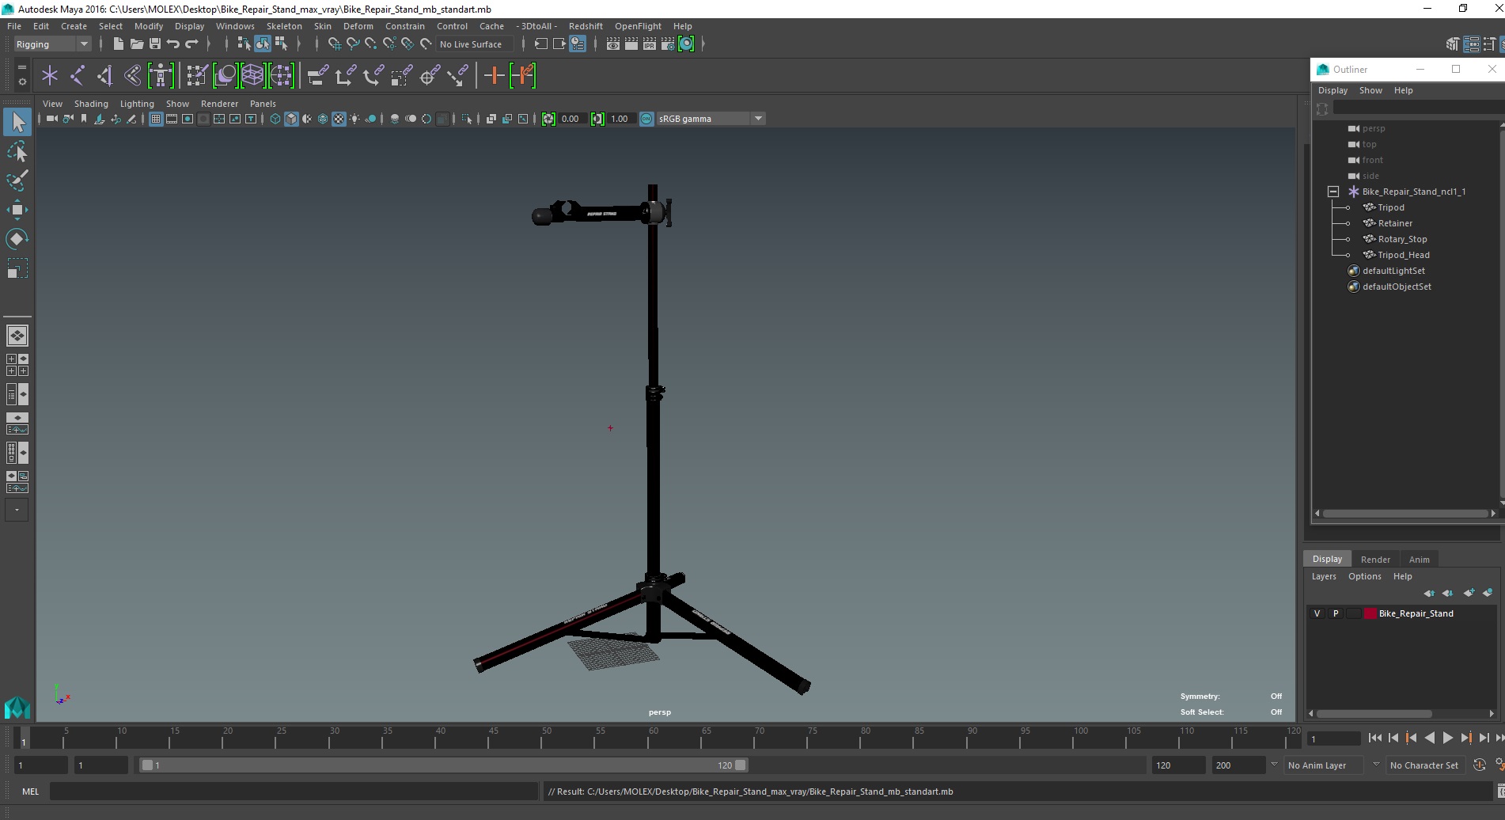Toggle the color management ON button
Screen dimensions: 1505x820
pyautogui.click(x=646, y=119)
